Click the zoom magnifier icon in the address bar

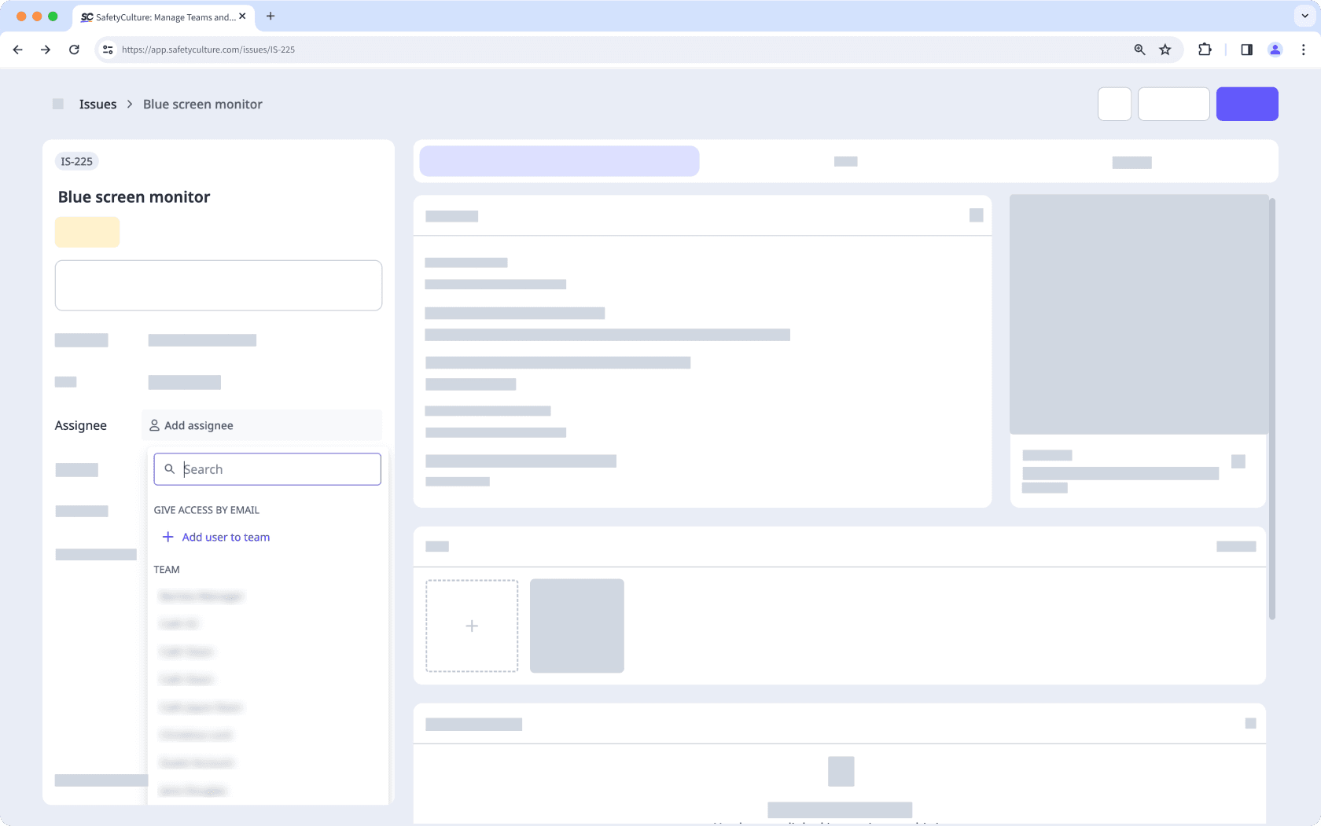tap(1139, 49)
